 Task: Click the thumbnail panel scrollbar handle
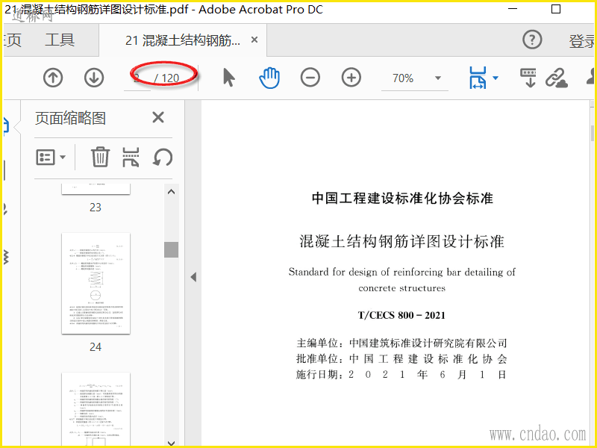[x=172, y=250]
